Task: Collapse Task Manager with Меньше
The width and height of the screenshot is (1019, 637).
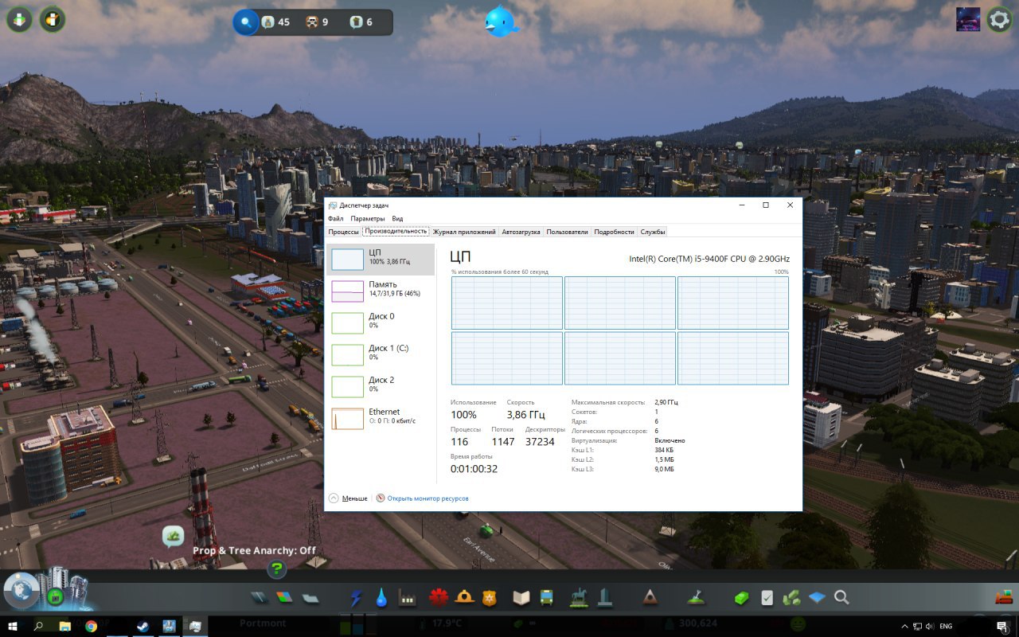Action: [x=349, y=498]
